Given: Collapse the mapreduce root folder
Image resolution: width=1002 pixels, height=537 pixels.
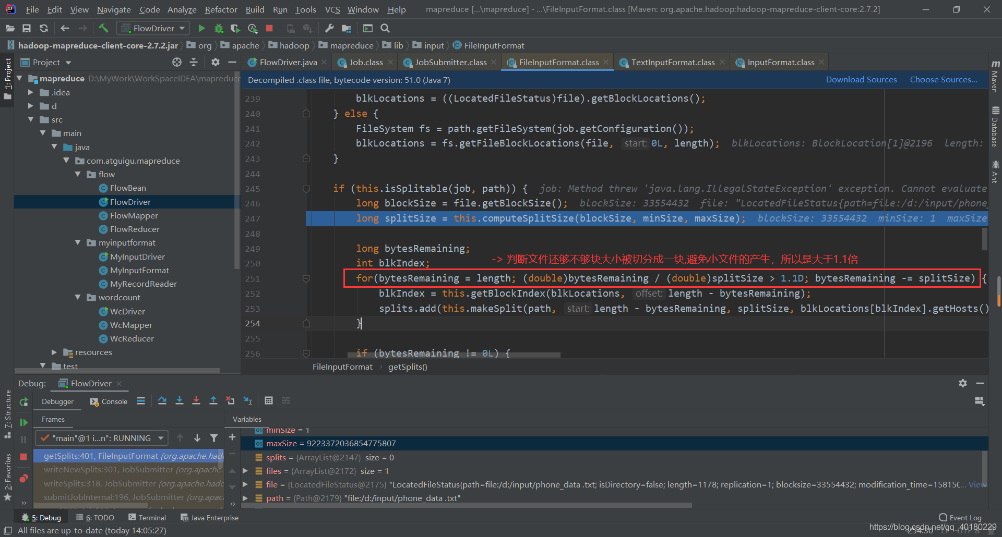Looking at the screenshot, I should [x=20, y=78].
